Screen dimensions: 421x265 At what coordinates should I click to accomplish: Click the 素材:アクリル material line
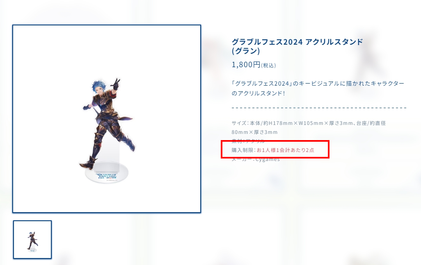[248, 141]
